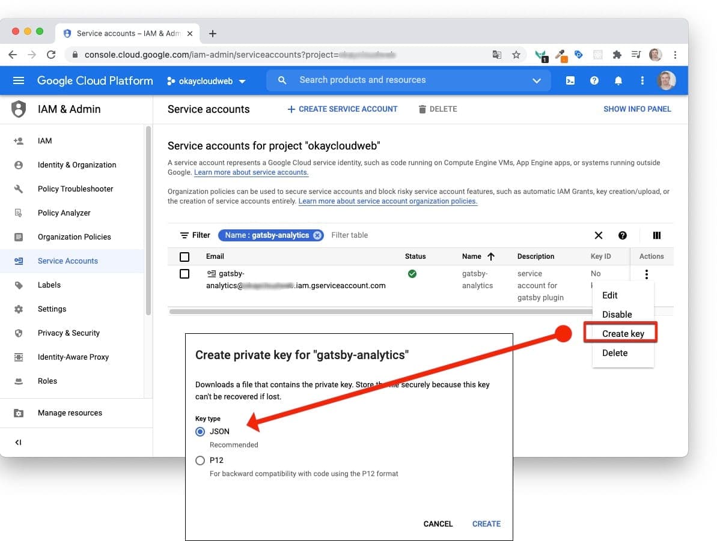Click the Labels tag icon

point(18,285)
